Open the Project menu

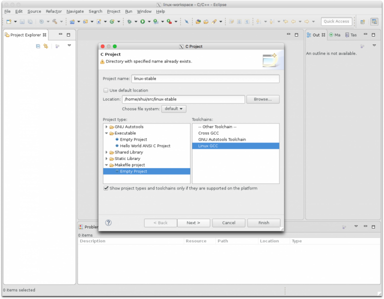[113, 11]
